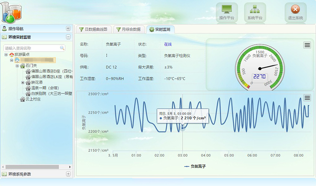This screenshot has width=316, height=186.
Task: Select 温泉一期（会馆） in the tree
Action: coord(45,88)
